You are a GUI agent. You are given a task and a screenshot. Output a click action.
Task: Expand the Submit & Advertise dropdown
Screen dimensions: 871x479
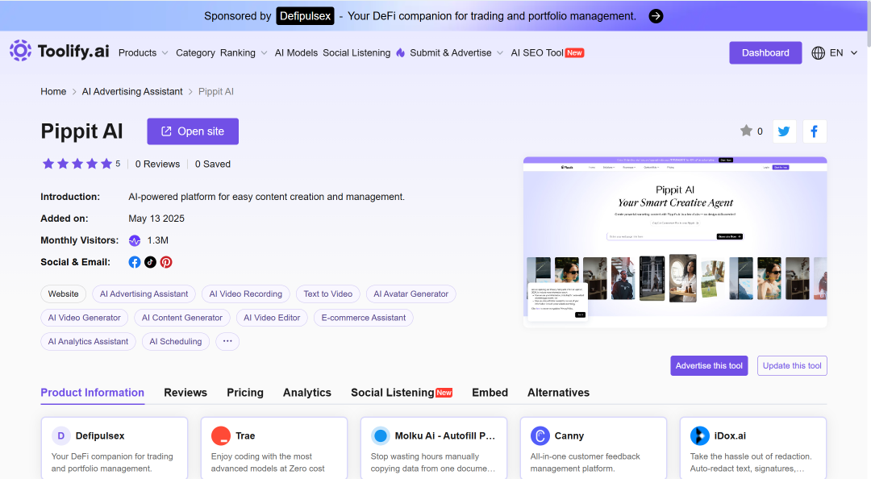pos(456,52)
